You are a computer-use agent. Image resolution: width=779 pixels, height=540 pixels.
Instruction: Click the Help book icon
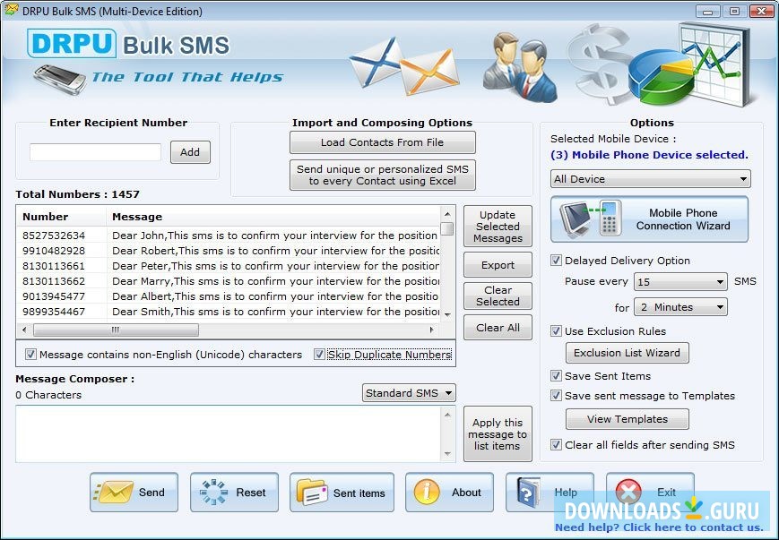click(528, 493)
